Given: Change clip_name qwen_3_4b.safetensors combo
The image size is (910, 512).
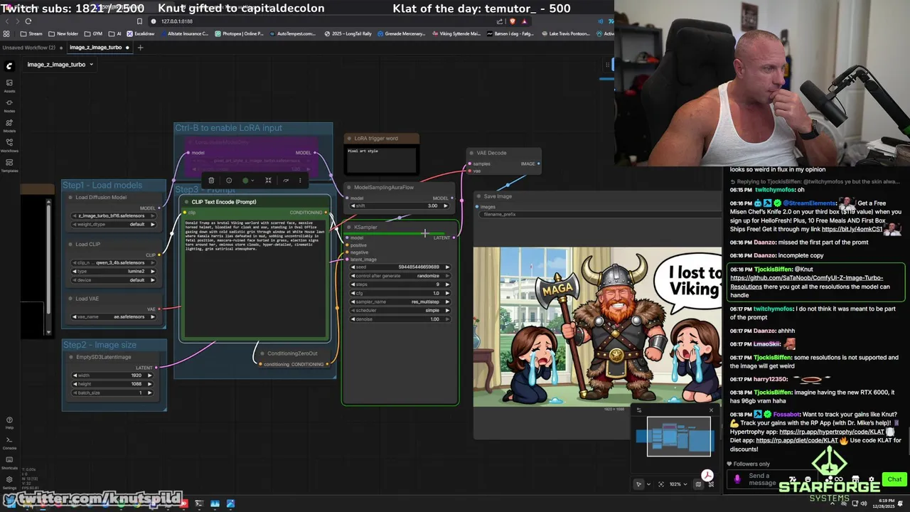Looking at the screenshot, I should tap(114, 262).
